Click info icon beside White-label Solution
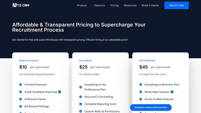The image size is (201, 113). click(x=172, y=92)
